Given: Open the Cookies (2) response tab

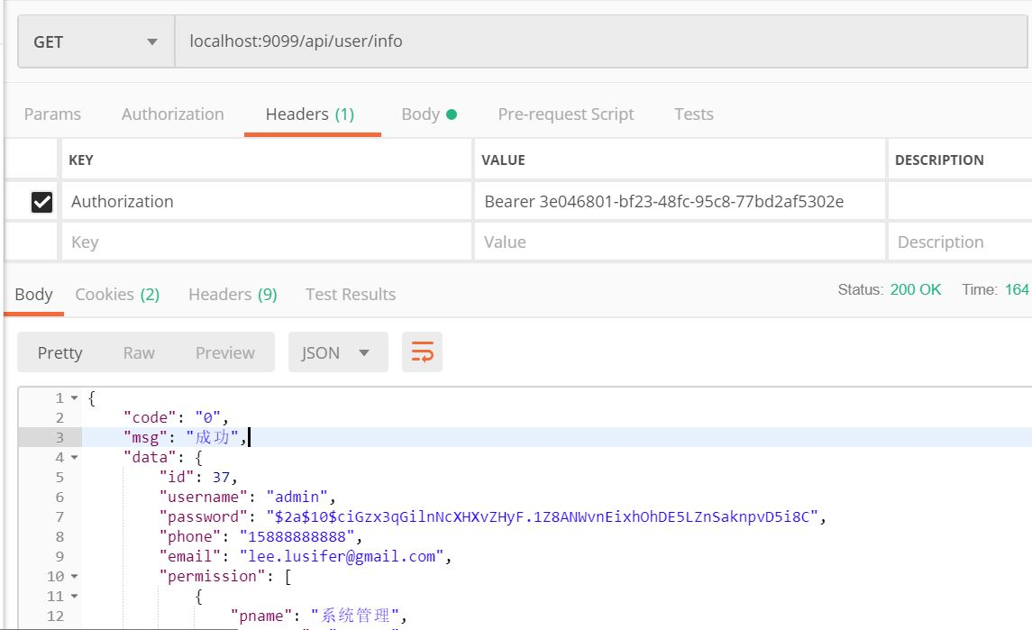Looking at the screenshot, I should click(117, 294).
